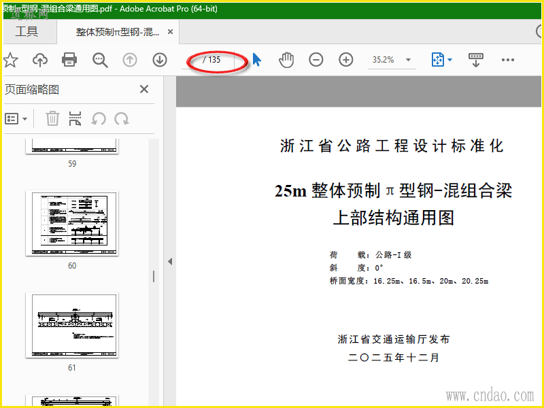Viewport: 544px width, 408px height.
Task: Close the 页面缩略图 thumbnails panel
Action: (144, 90)
